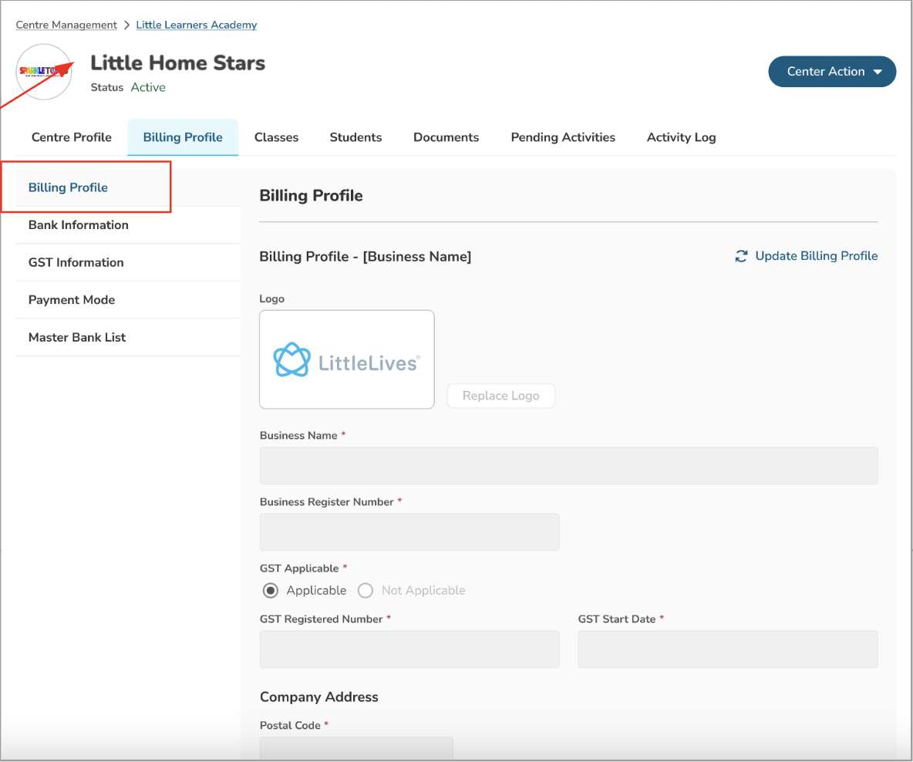Click the Update Billing Profile link
913x762 pixels.
[x=816, y=256]
